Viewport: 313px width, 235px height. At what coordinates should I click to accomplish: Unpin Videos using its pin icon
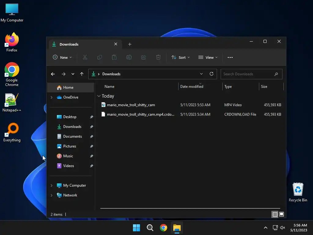tap(91, 166)
